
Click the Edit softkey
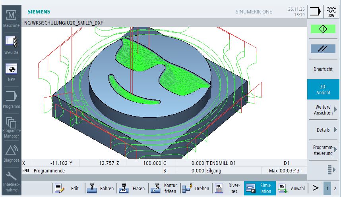click(x=68, y=189)
